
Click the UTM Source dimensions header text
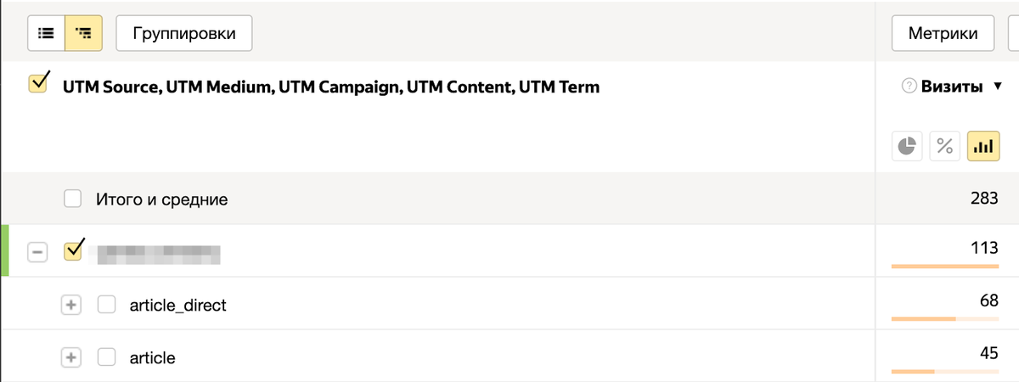331,87
